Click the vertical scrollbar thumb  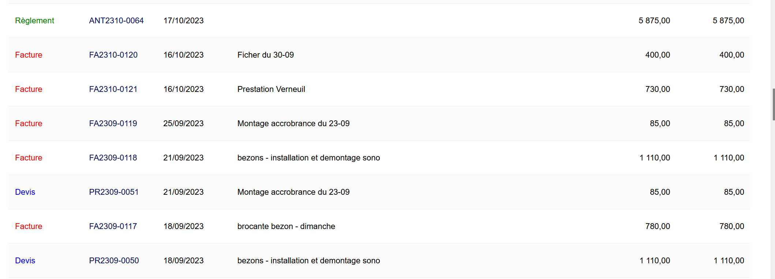[x=773, y=104]
